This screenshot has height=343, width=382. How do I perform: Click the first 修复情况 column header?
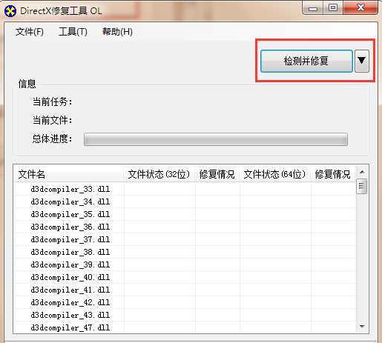tap(217, 174)
